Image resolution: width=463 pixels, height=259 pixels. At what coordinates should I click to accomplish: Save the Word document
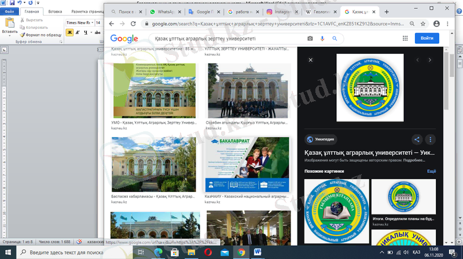12,3
